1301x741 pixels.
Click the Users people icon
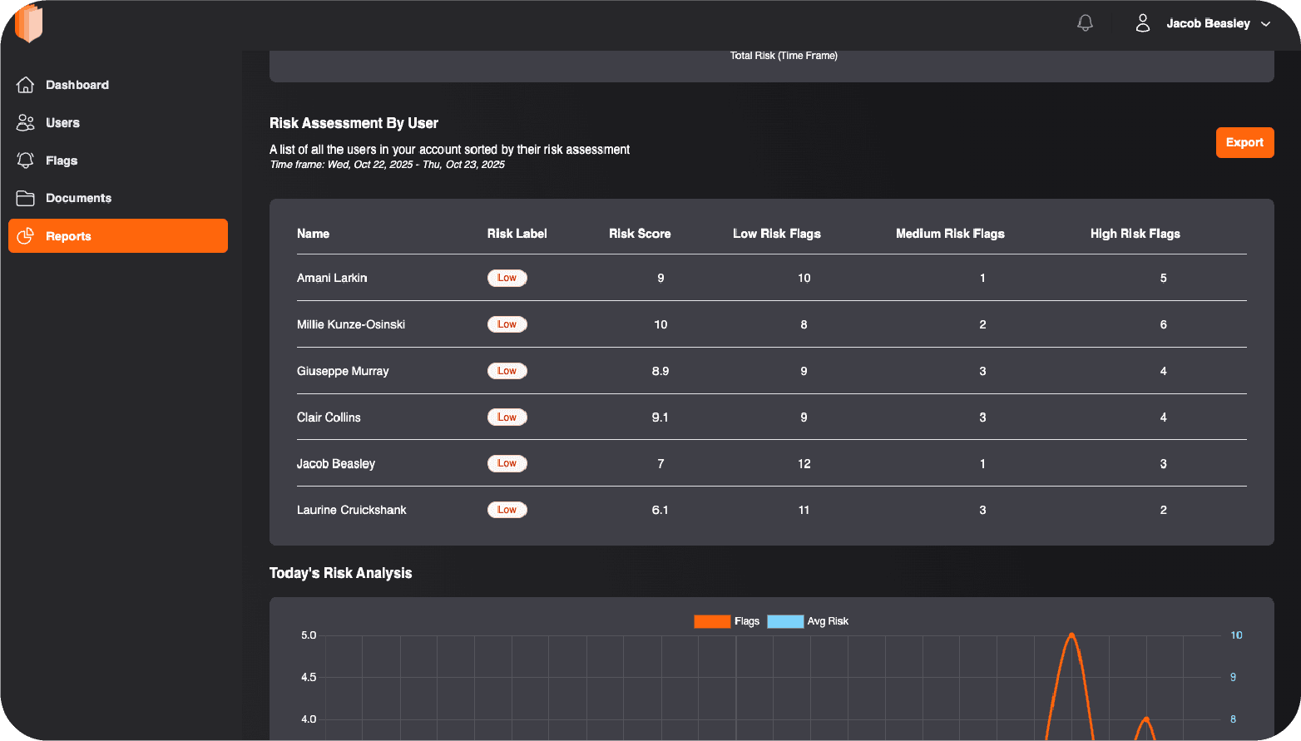(x=26, y=123)
